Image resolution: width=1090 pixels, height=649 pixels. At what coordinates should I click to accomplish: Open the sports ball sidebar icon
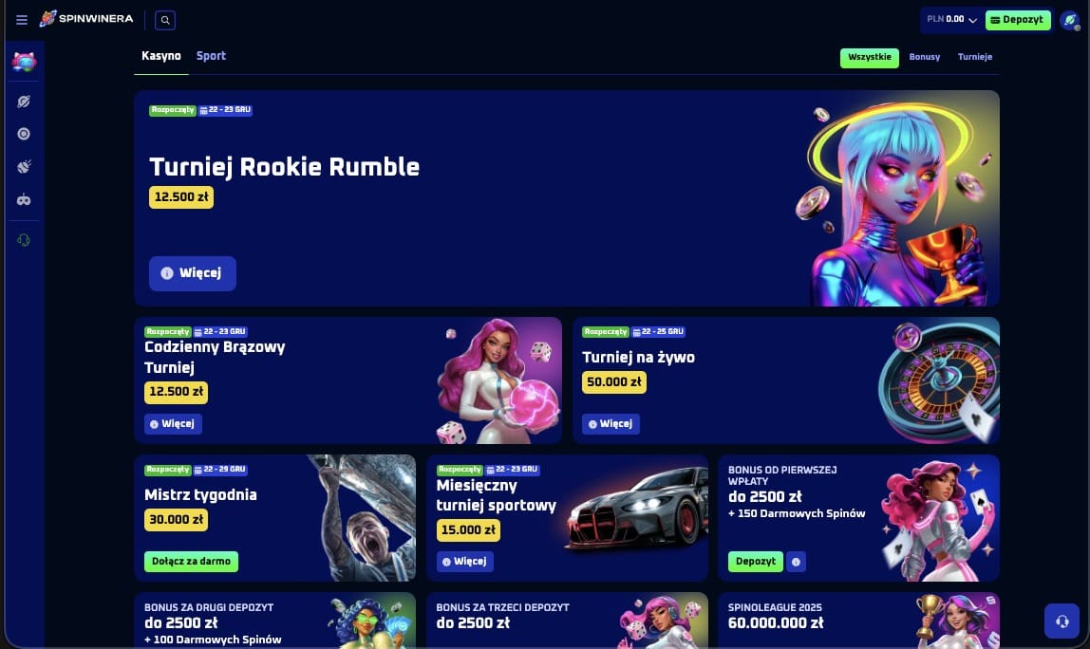coord(24,167)
